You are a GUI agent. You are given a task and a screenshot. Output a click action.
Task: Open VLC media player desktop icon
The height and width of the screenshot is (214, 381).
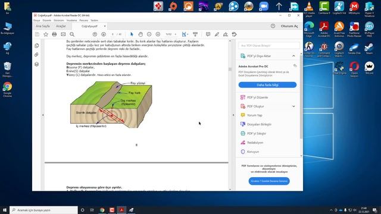pyautogui.click(x=309, y=9)
